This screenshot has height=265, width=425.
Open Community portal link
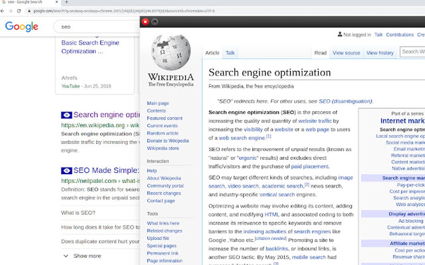point(165,186)
